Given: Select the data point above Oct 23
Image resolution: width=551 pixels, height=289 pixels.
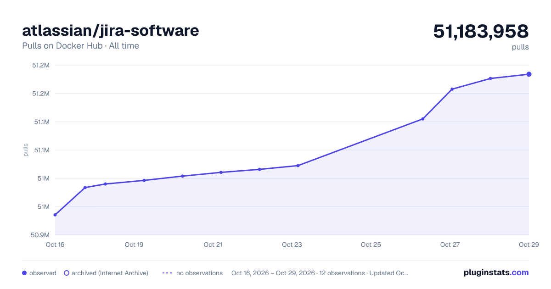Looking at the screenshot, I should tap(298, 166).
